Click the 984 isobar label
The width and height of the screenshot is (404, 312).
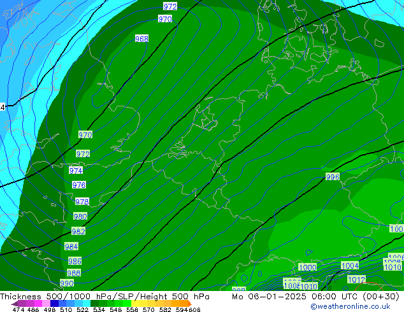coord(71,246)
